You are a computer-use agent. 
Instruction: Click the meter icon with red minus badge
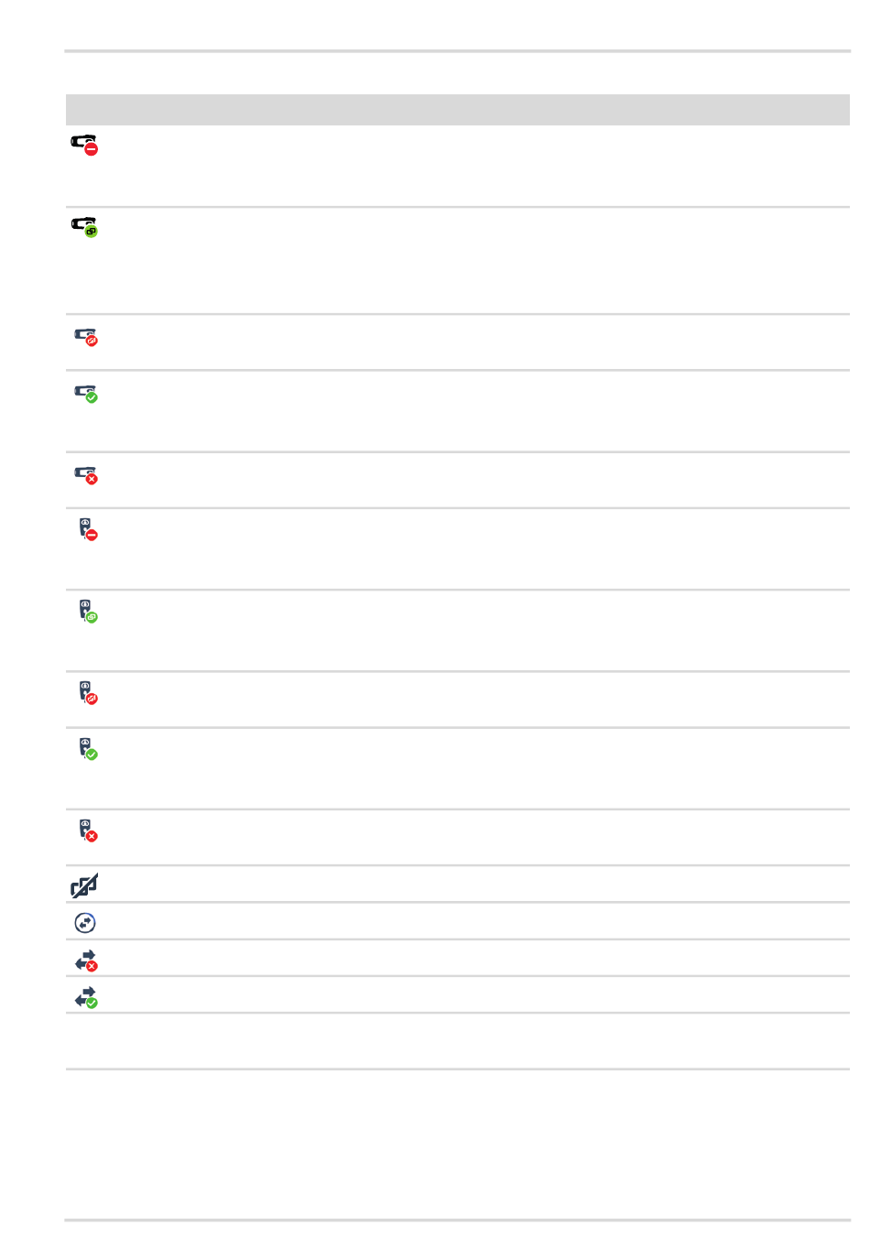click(88, 529)
